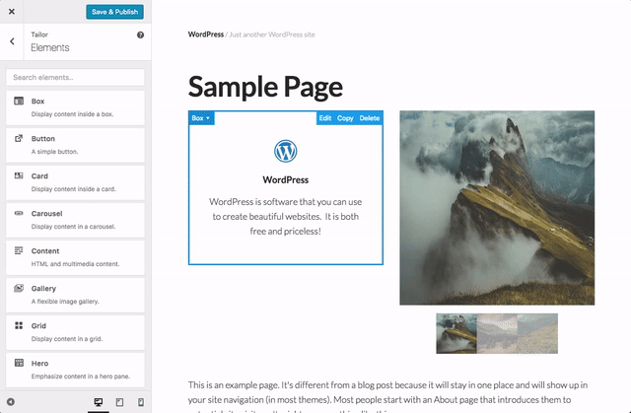631x413 pixels.
Task: Click 'A flexible image gallery.' text
Action: tap(65, 302)
